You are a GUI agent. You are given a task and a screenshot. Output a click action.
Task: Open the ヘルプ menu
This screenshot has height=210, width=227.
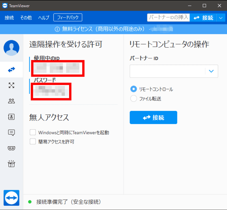click(44, 18)
